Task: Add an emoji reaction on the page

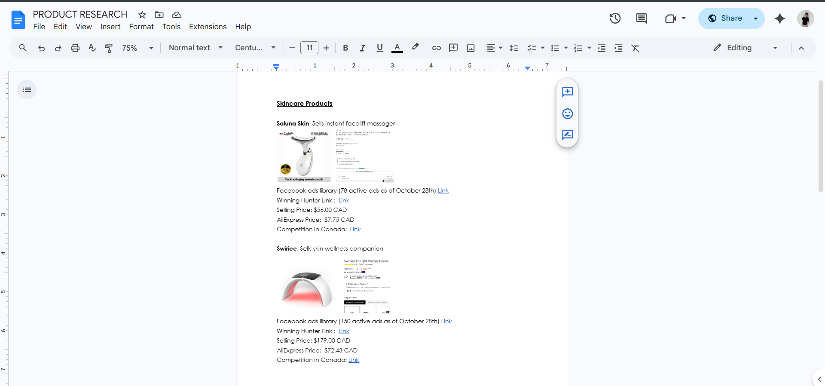Action: [x=568, y=113]
